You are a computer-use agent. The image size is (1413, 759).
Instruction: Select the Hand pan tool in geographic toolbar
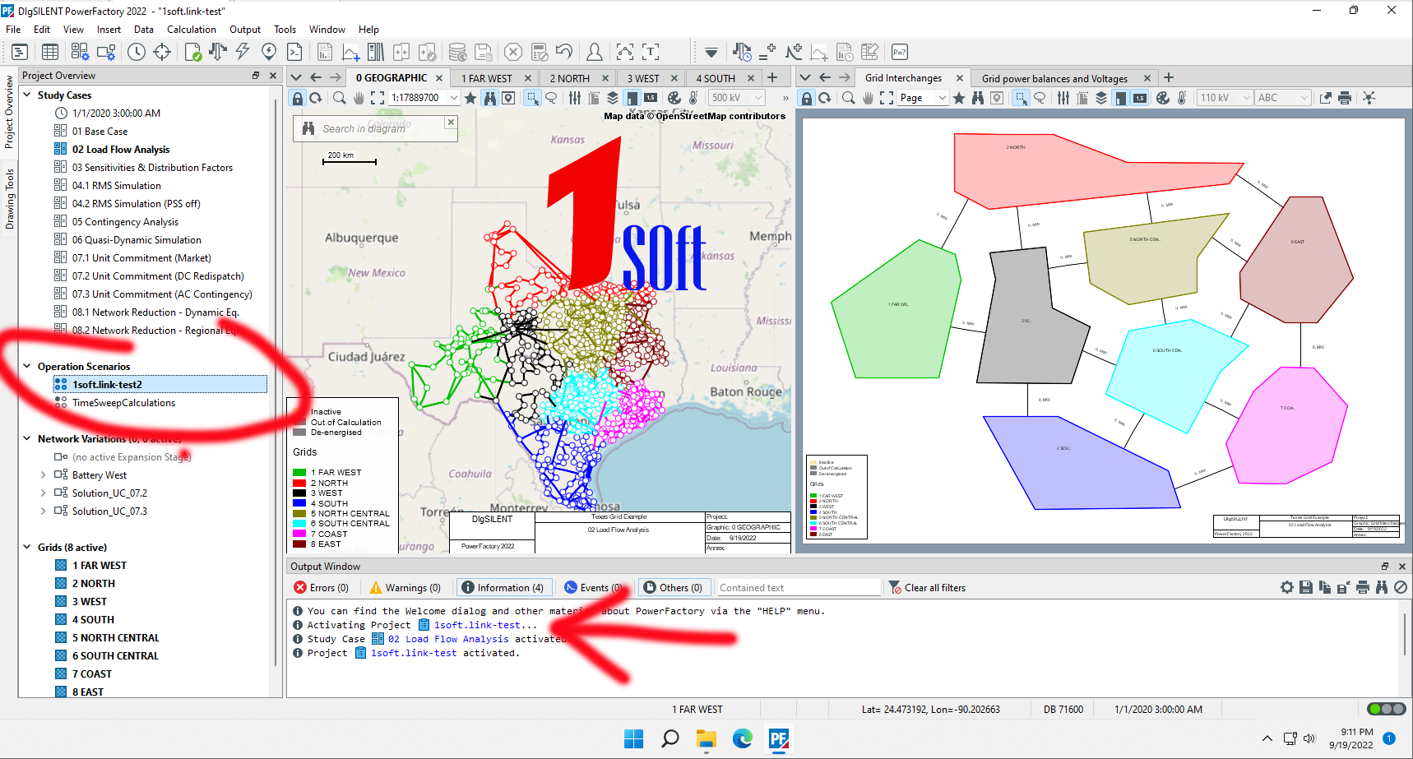(x=359, y=98)
